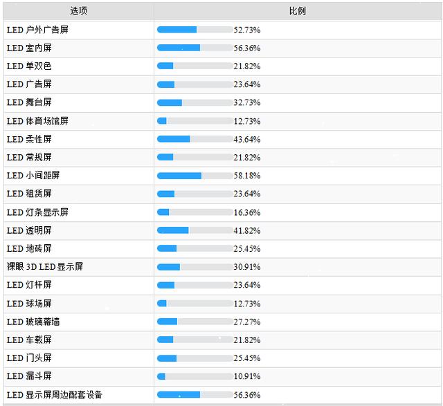Select the LED 地砖屏 row label
Image resolution: width=443 pixels, height=406 pixels.
click(x=29, y=248)
